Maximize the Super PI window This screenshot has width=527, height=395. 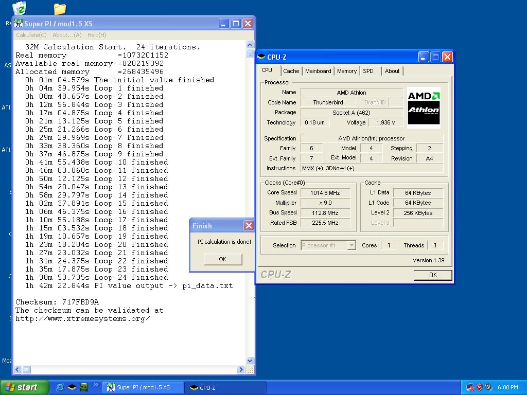click(236, 24)
